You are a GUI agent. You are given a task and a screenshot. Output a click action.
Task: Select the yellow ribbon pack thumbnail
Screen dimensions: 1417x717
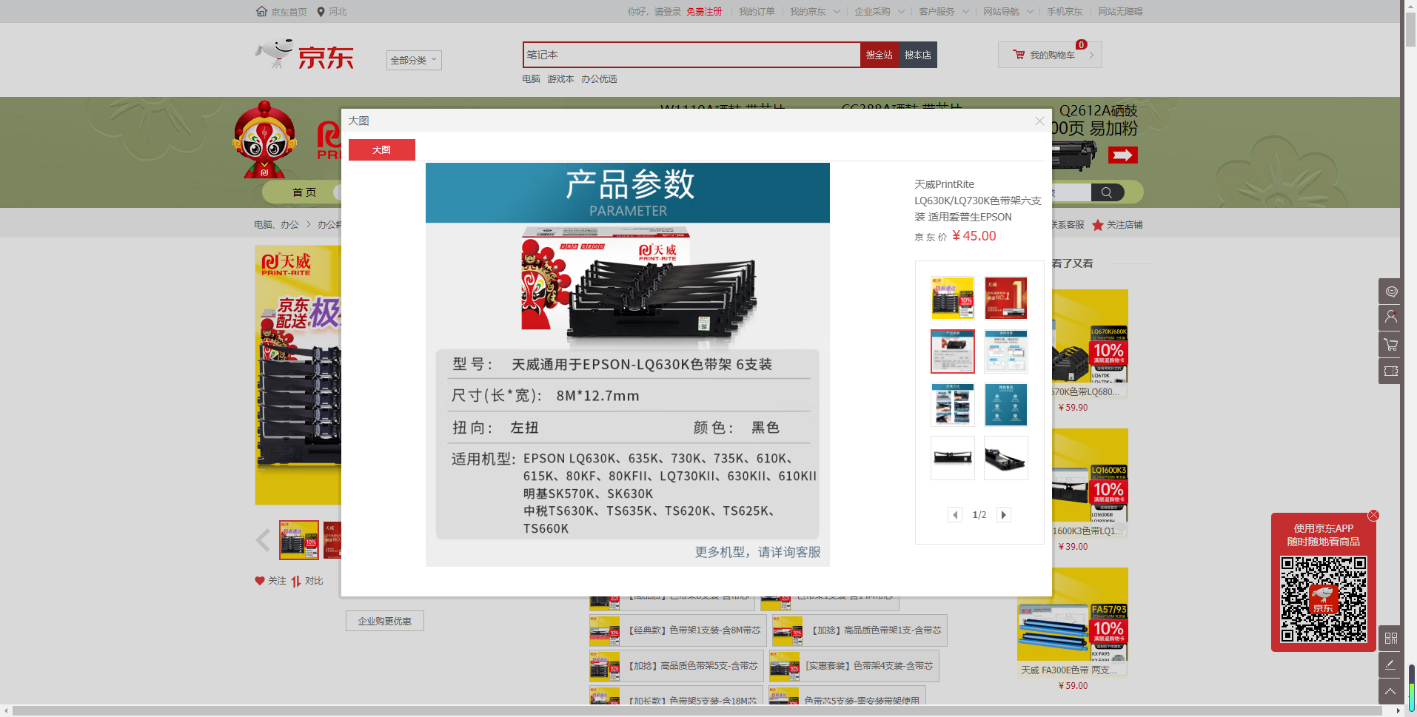953,297
